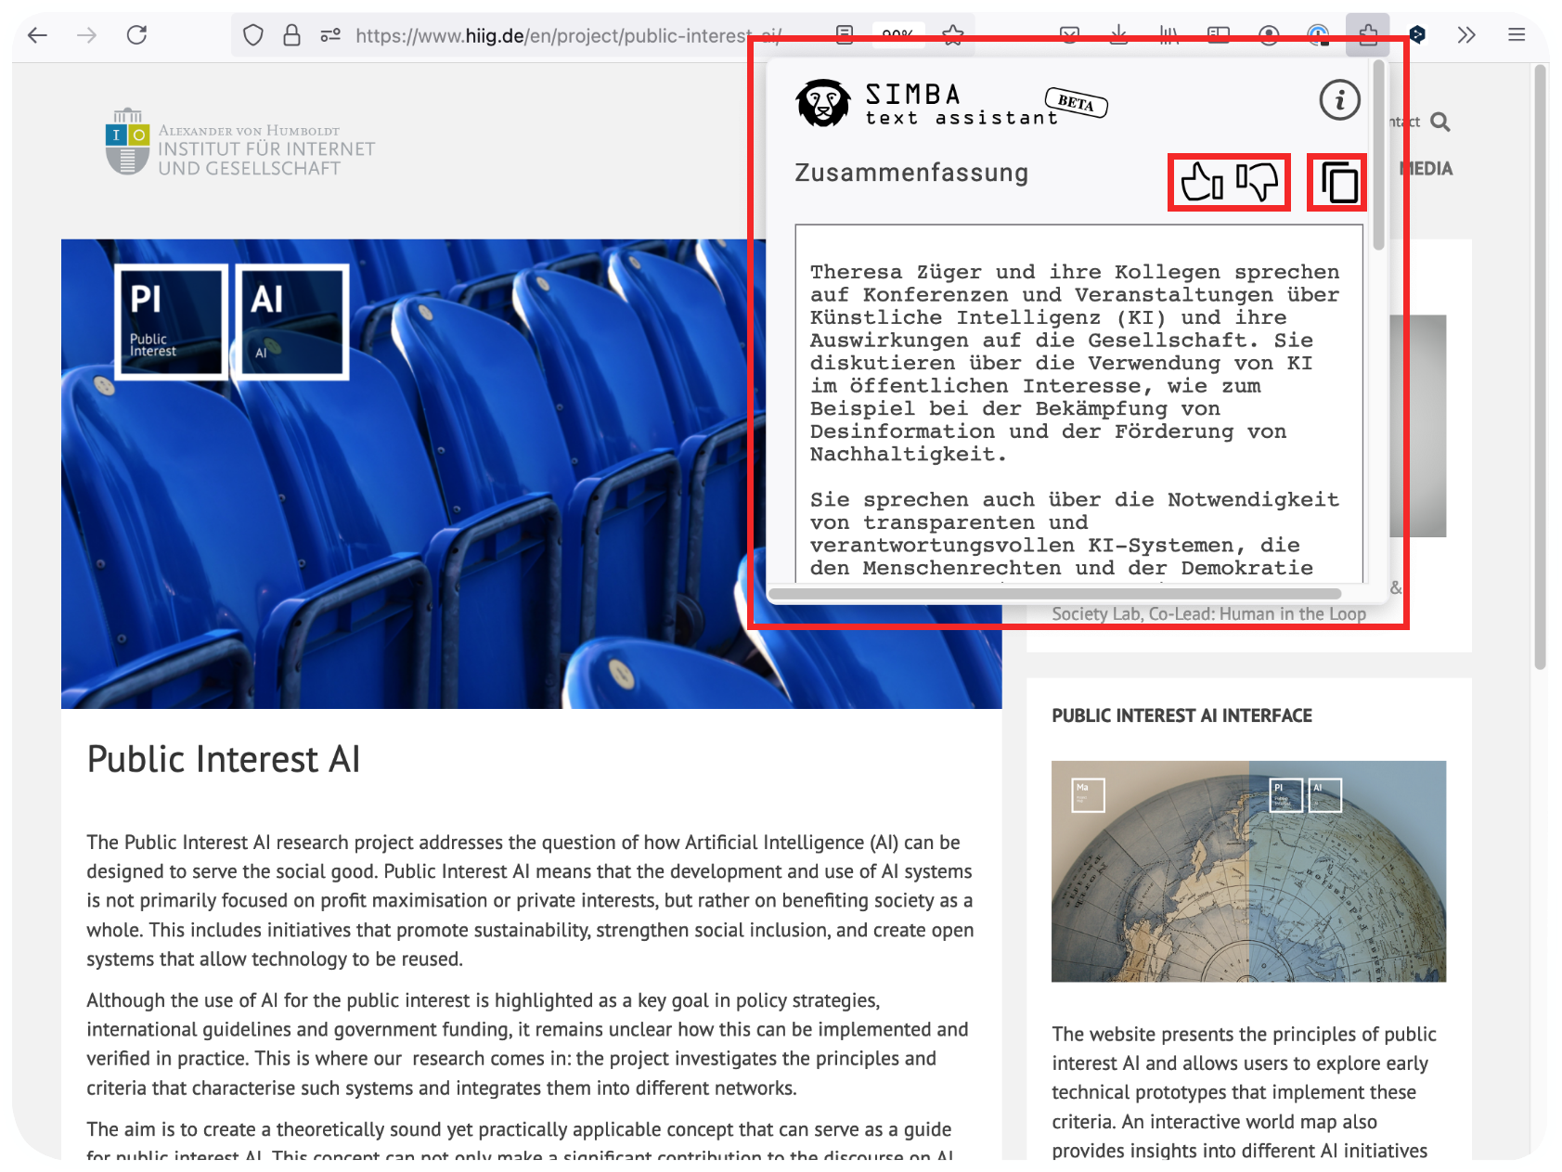Open the library bookshelf icon

[x=1168, y=35]
